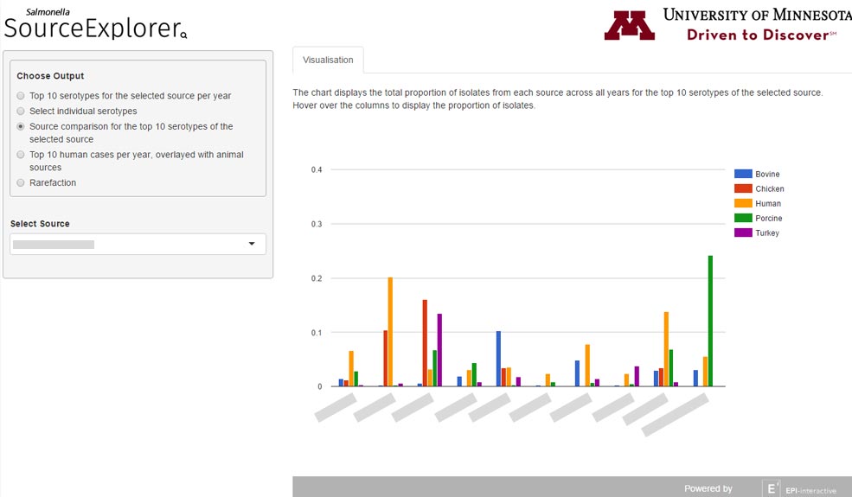The image size is (852, 497).
Task: Click the blue Bovine legend swatch
Action: coord(743,174)
